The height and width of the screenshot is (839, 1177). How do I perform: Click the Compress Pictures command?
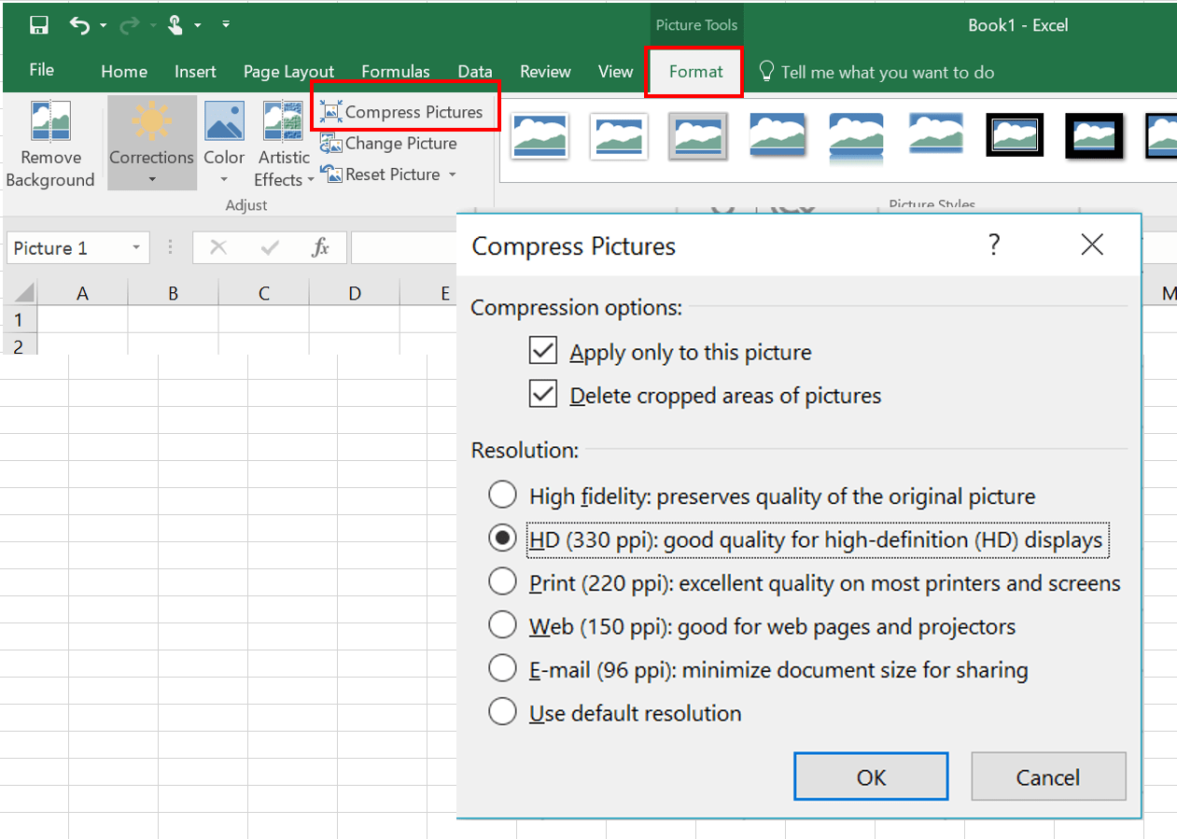(404, 110)
